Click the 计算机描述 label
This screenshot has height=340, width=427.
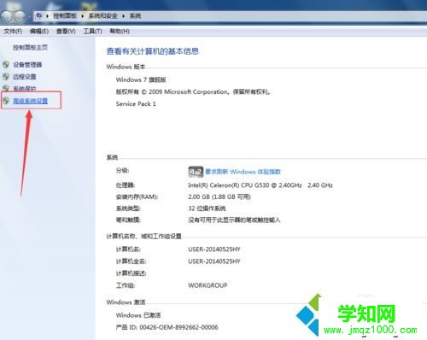[131, 273]
